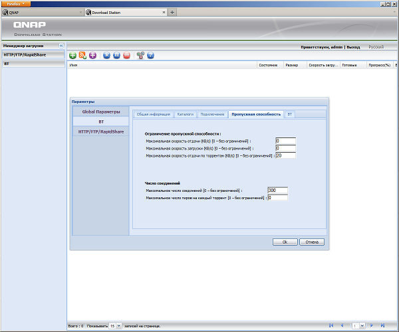Go to previous page of results
This screenshot has width=399, height=332.
coord(342,325)
